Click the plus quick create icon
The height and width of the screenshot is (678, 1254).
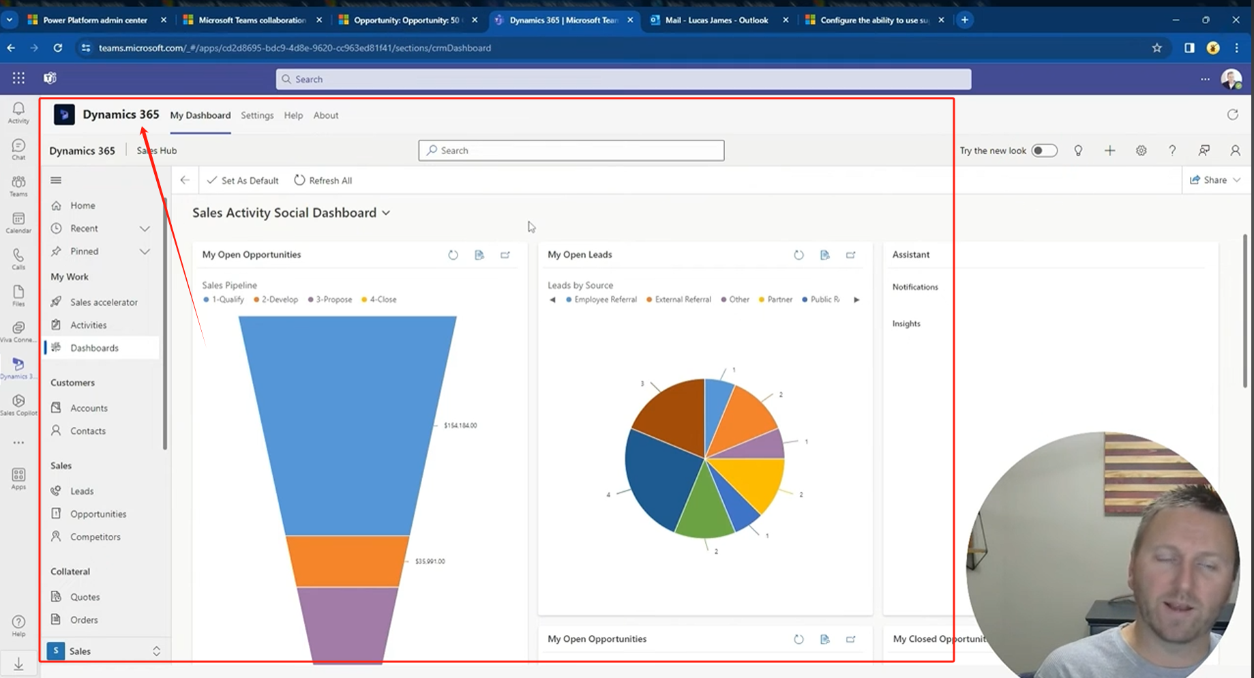pos(1109,151)
